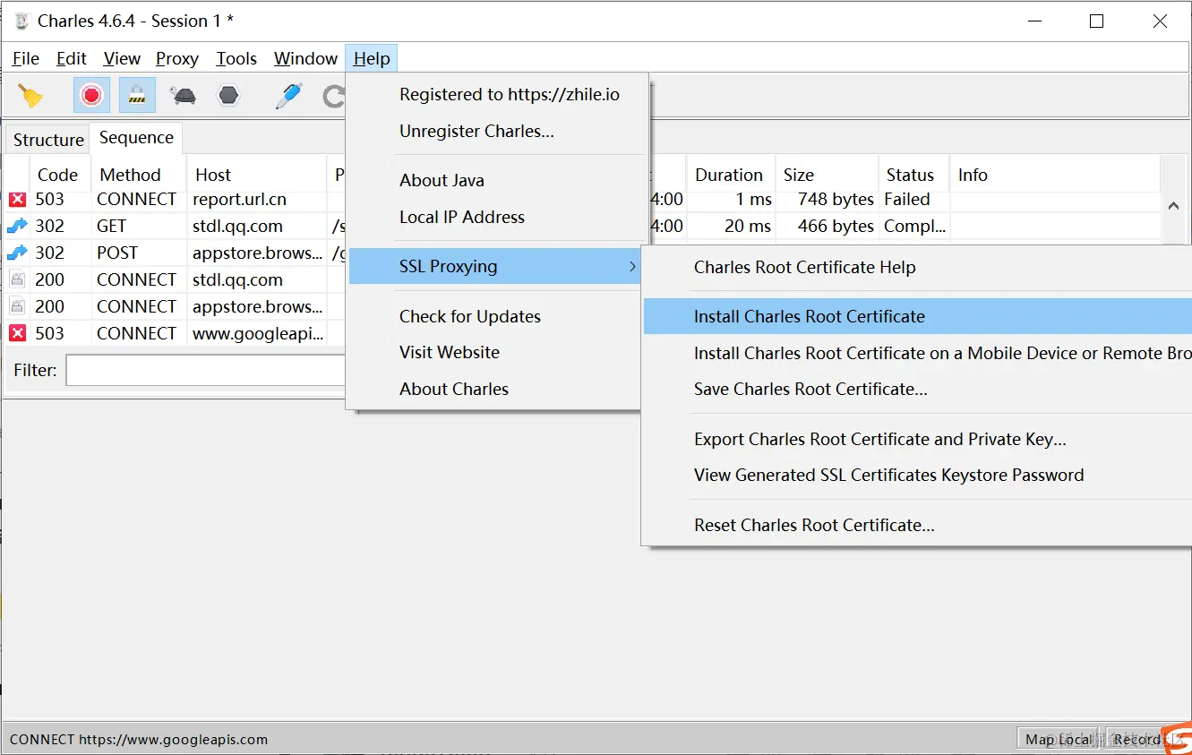Select the SSL Proxying submenu item
This screenshot has height=755, width=1192.
(x=496, y=267)
